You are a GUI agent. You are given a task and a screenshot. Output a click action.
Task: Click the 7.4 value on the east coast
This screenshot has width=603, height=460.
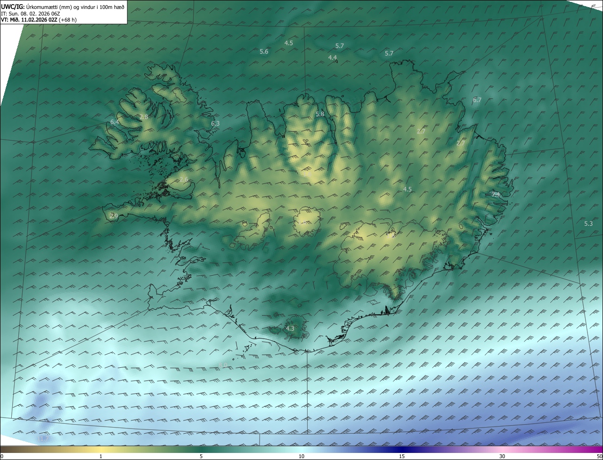[495, 194]
